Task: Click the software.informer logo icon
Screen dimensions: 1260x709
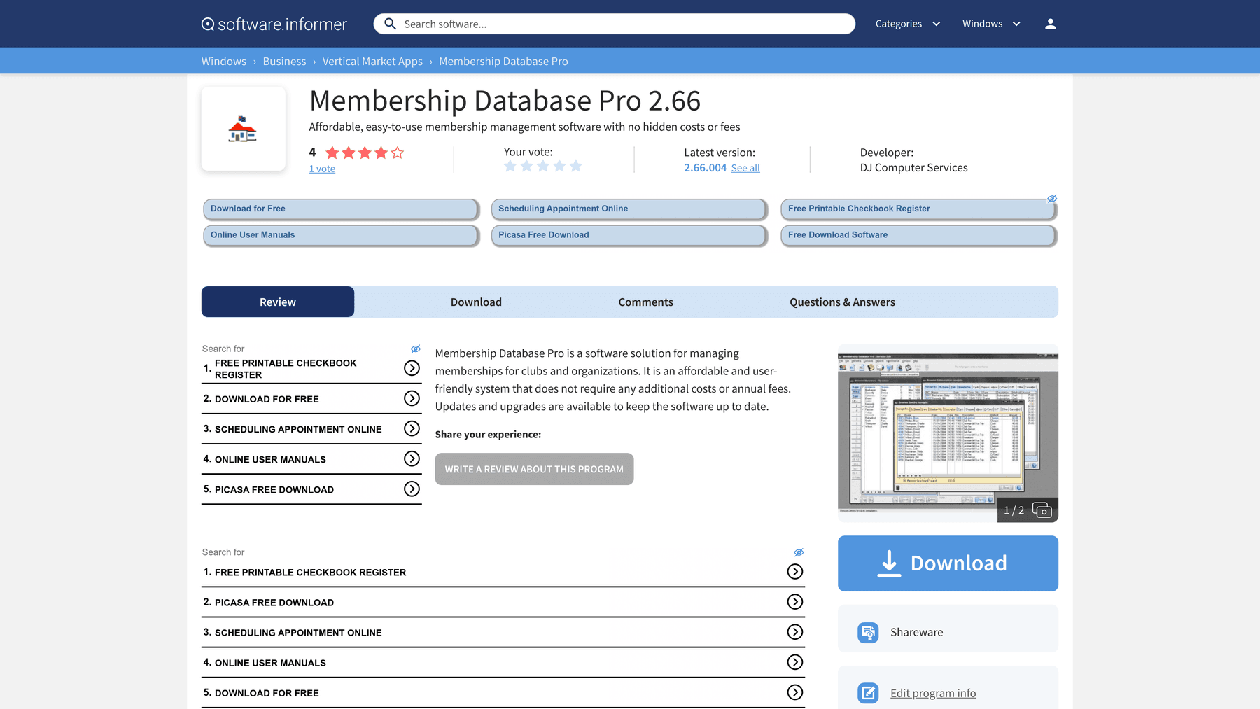Action: [x=208, y=24]
